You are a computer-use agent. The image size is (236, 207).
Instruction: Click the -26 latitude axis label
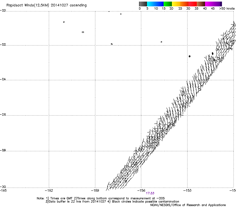[x=3, y=115]
